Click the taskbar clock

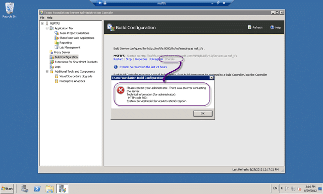(310, 188)
